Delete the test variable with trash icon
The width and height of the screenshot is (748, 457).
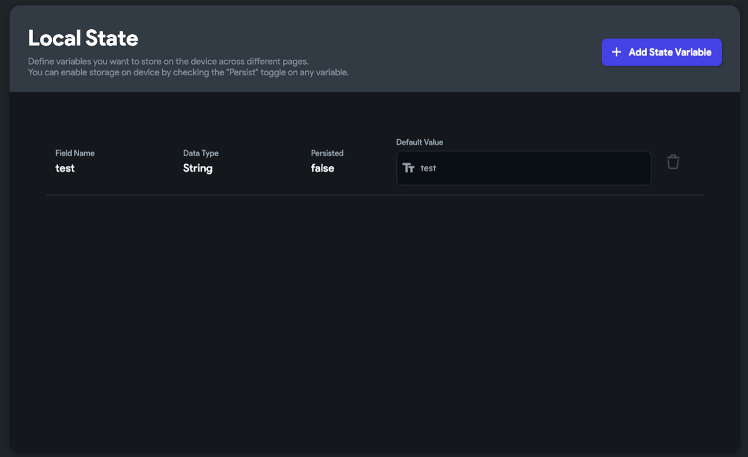(x=673, y=162)
